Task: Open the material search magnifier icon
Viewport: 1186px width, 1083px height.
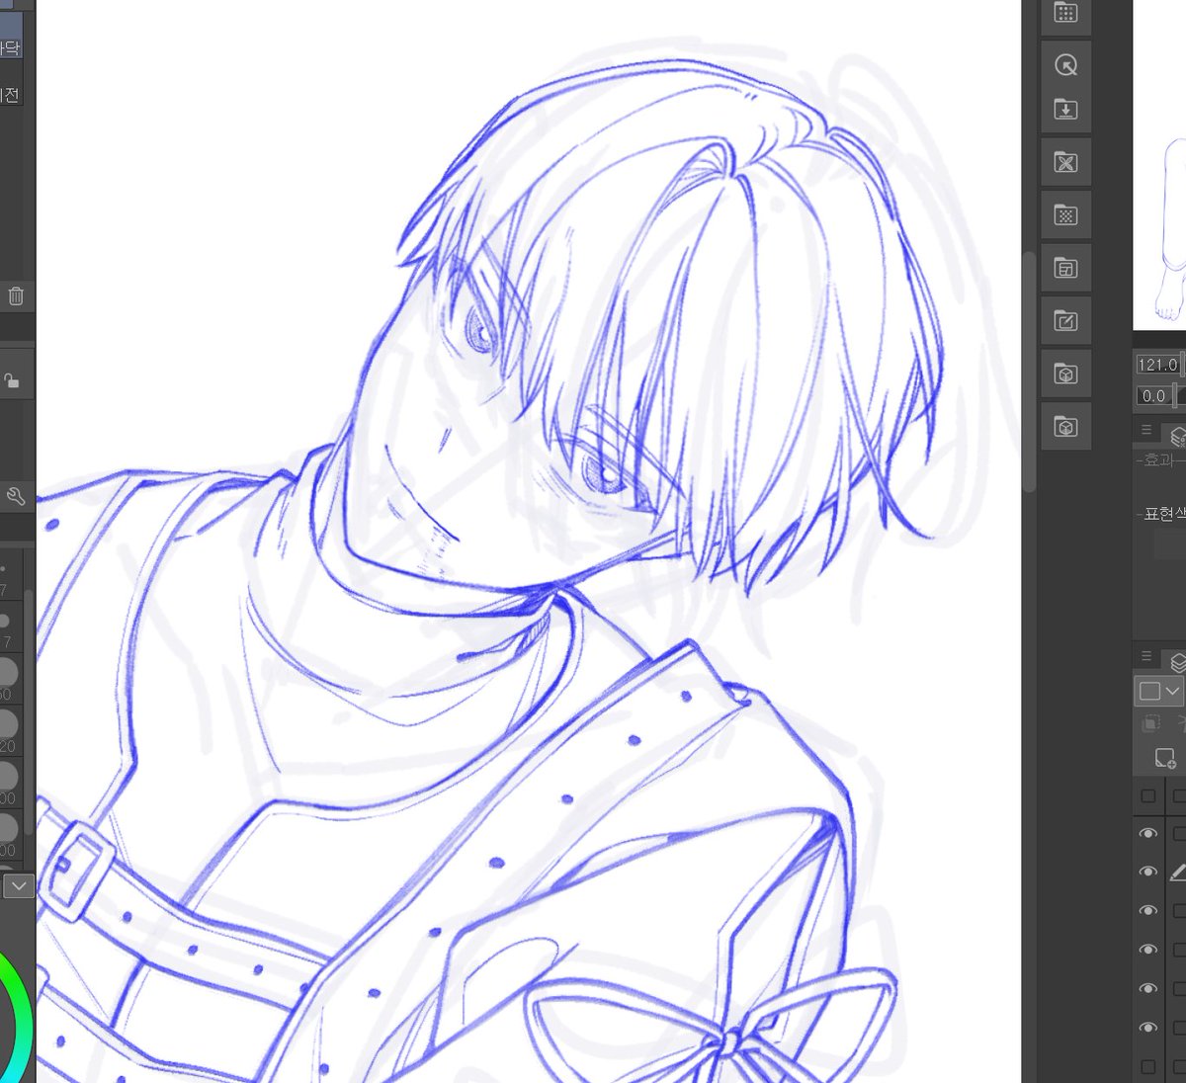Action: (1065, 65)
